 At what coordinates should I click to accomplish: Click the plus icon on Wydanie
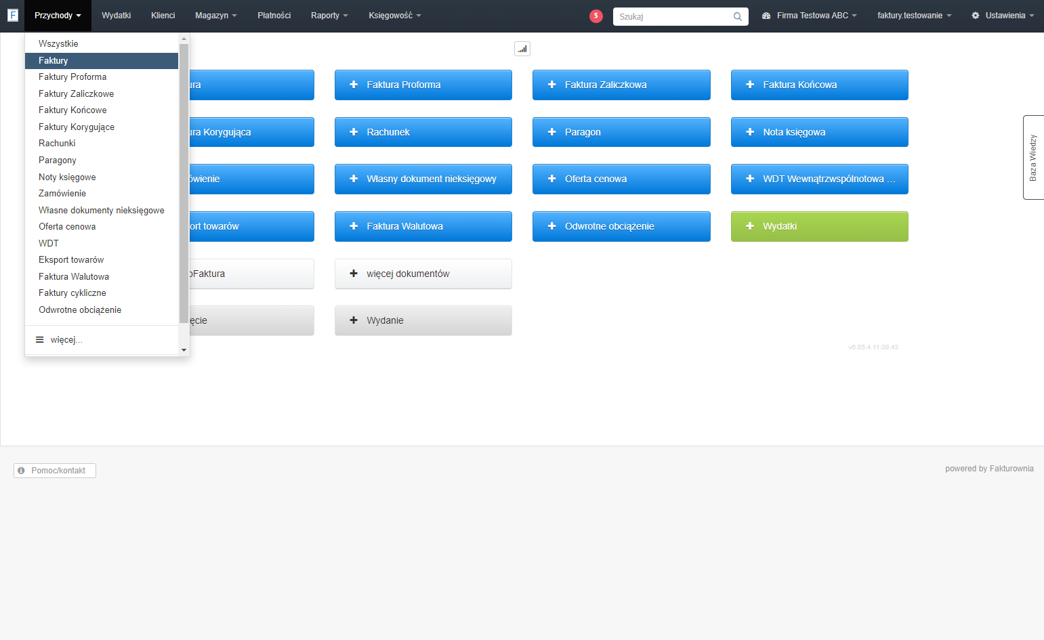(x=354, y=320)
